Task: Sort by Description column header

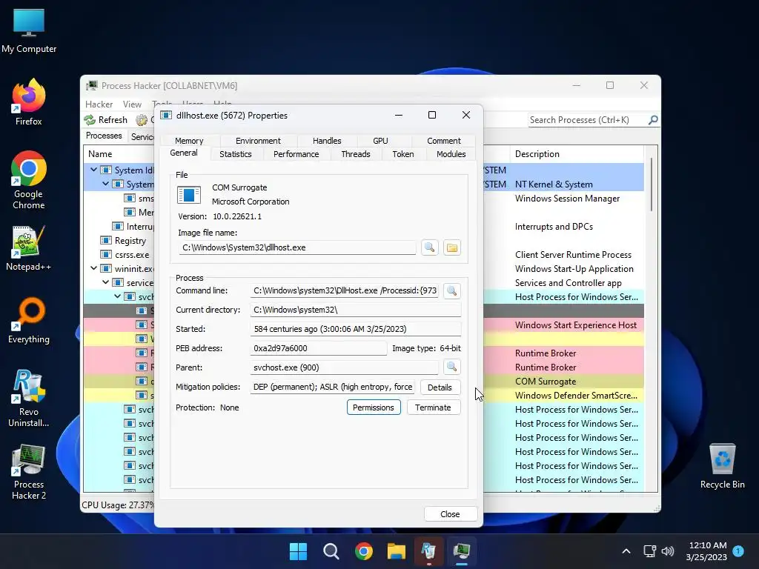Action: click(x=576, y=154)
